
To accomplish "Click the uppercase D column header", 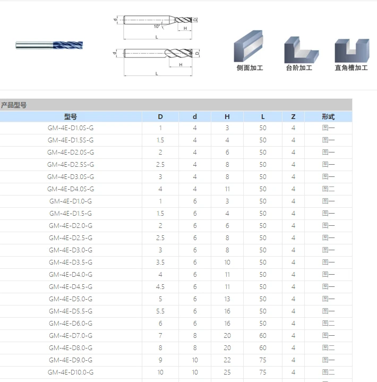I will (x=160, y=116).
